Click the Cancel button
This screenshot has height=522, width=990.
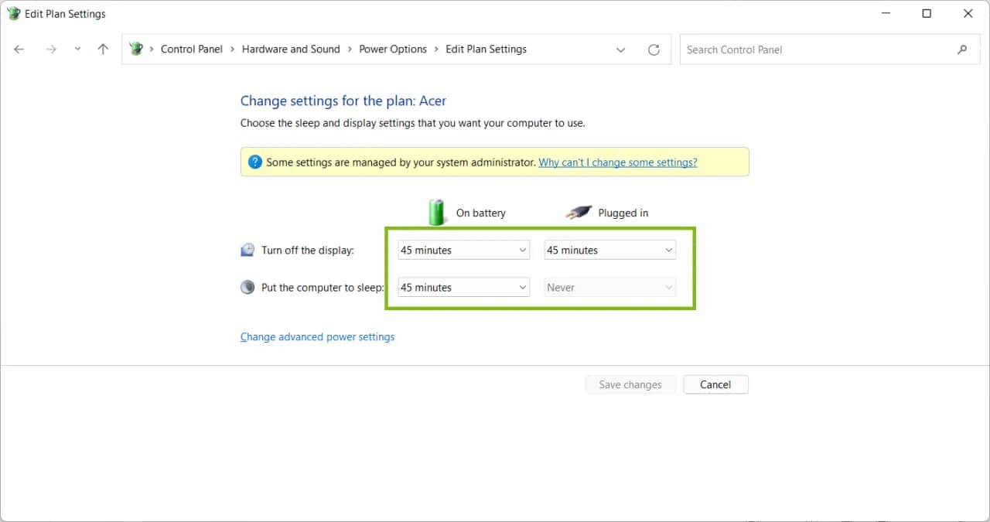[715, 384]
